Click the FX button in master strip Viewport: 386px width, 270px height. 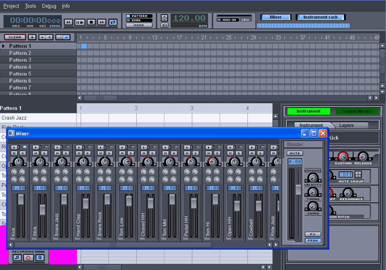[x=313, y=235]
